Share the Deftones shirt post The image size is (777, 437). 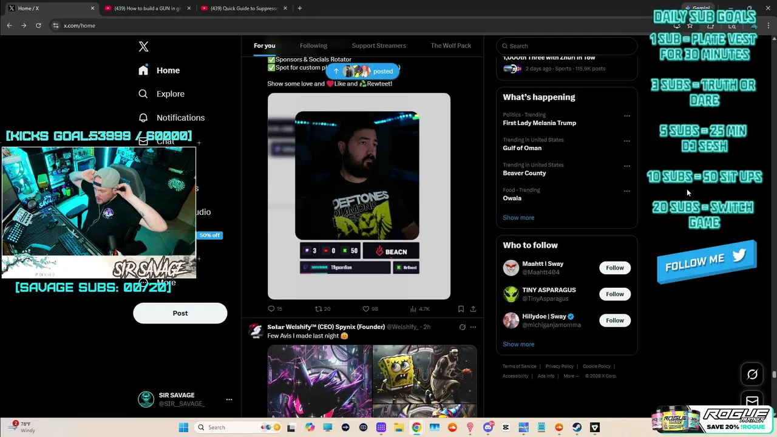coord(473,309)
